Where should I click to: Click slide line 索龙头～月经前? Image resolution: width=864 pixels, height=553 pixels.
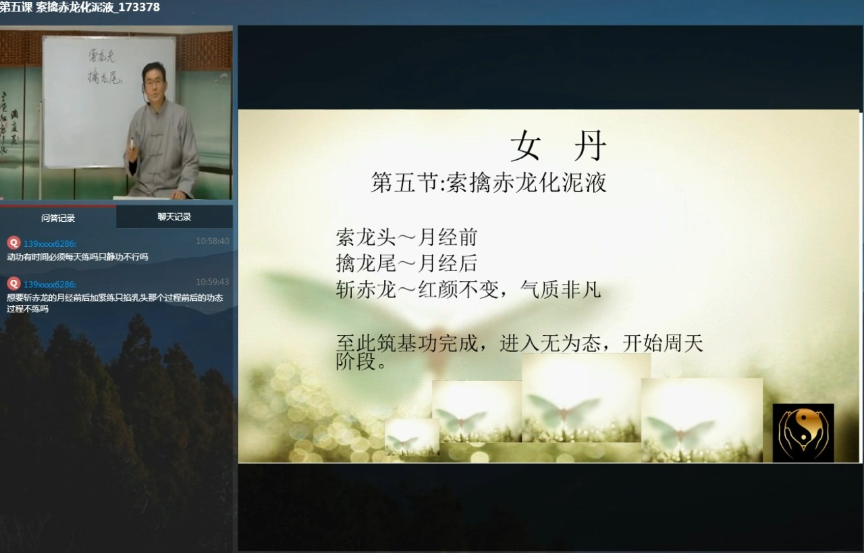tap(406, 237)
